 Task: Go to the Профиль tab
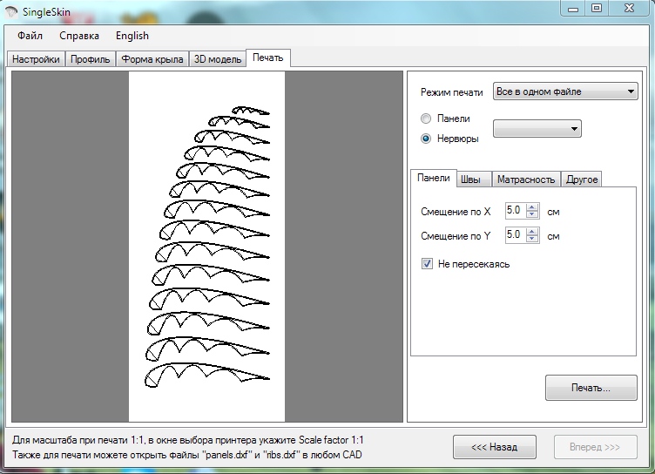[91, 59]
